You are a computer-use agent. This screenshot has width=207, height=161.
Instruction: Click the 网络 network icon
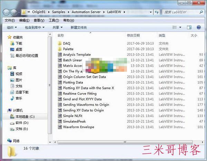(x=10, y=141)
